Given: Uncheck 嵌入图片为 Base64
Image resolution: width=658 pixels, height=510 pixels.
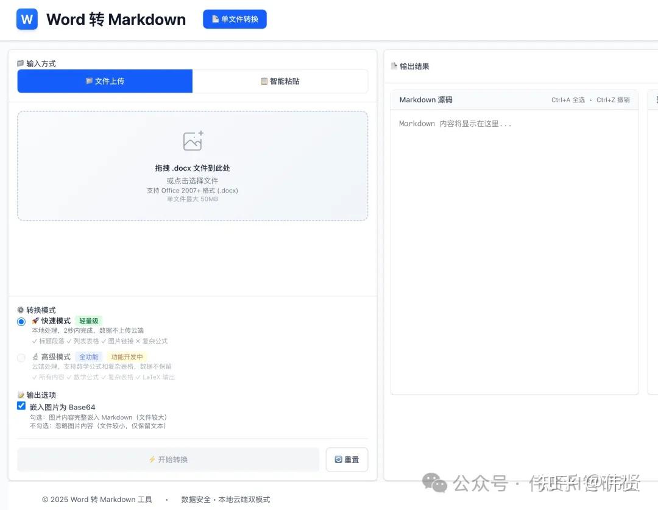Looking at the screenshot, I should [x=21, y=406].
